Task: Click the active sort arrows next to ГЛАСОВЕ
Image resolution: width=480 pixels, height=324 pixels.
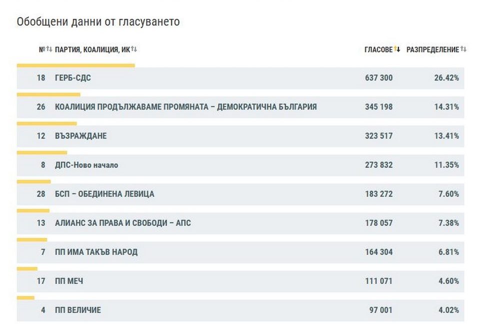Action: click(397, 49)
